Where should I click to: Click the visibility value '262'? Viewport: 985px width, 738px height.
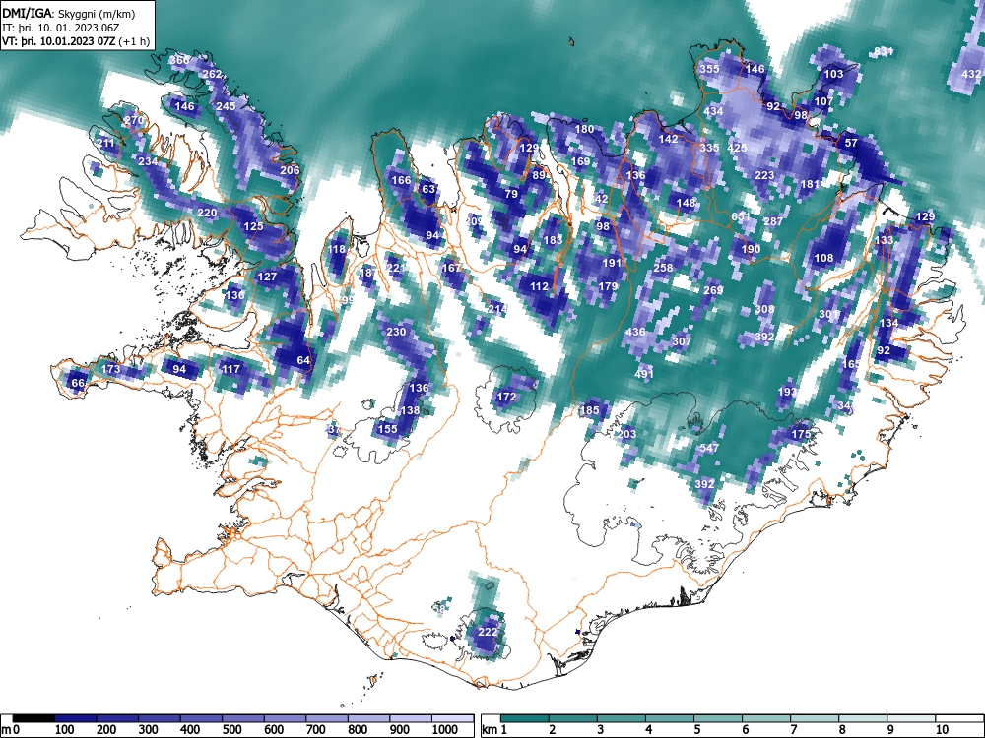213,74
